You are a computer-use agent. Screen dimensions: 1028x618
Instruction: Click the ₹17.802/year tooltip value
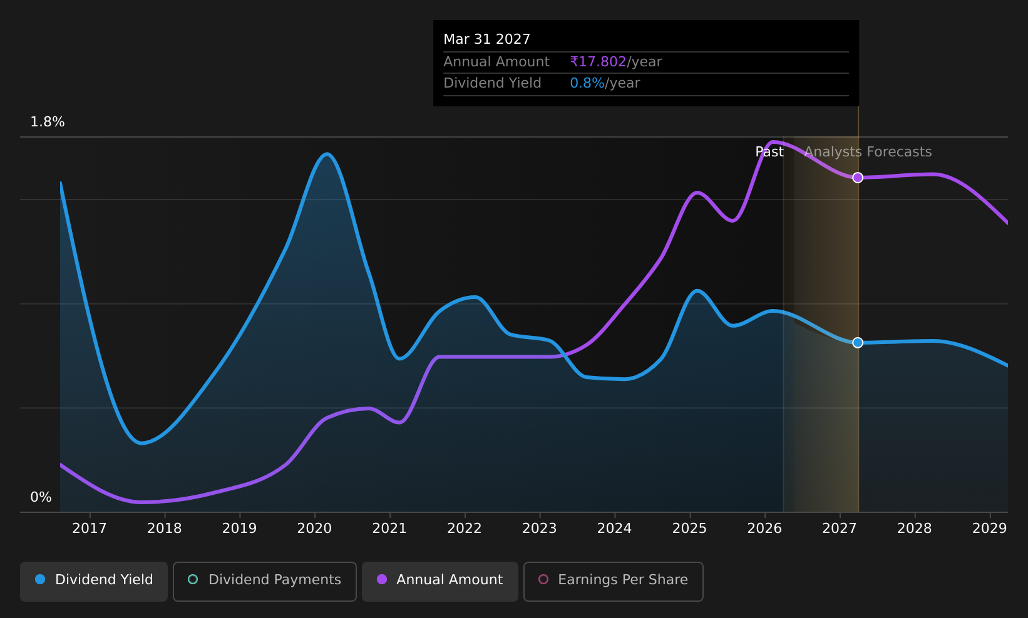click(616, 62)
